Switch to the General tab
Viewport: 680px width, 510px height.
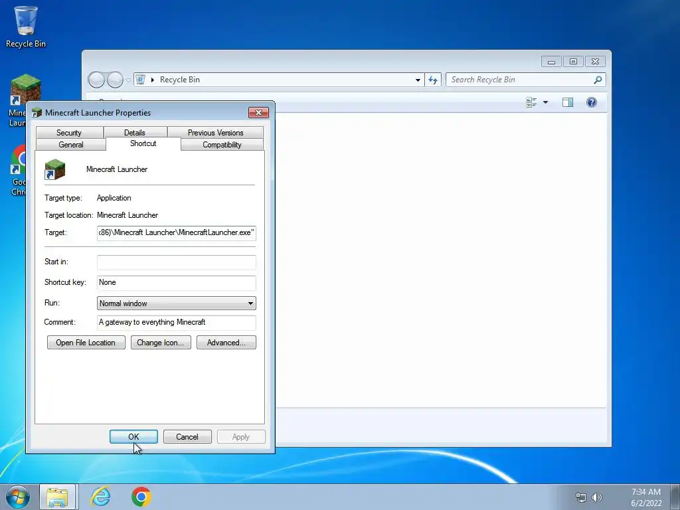(x=70, y=145)
